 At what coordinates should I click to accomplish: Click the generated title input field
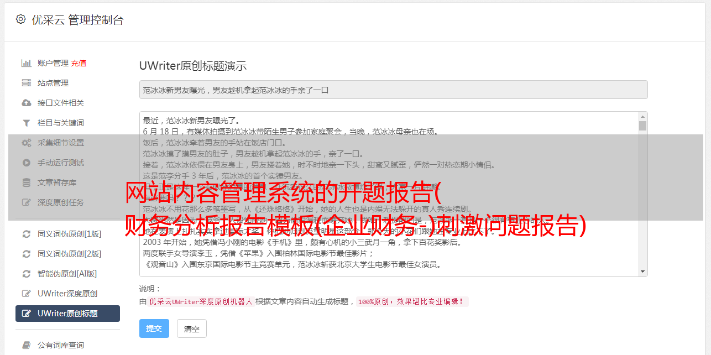click(x=393, y=90)
